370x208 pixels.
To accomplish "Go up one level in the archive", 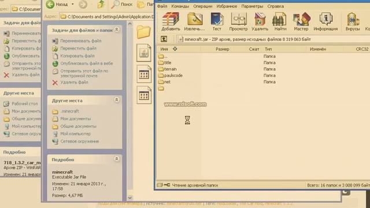I will tap(164, 39).
